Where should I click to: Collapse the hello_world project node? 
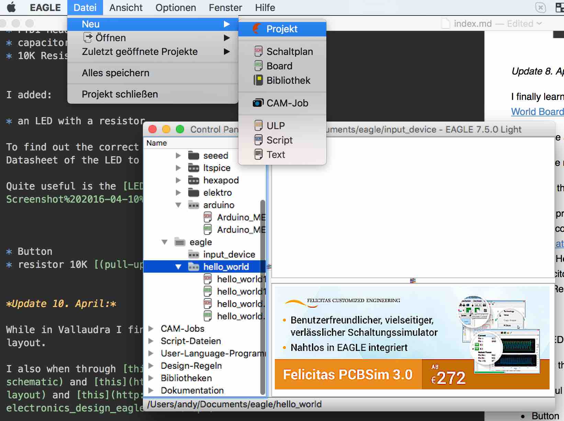click(x=178, y=267)
